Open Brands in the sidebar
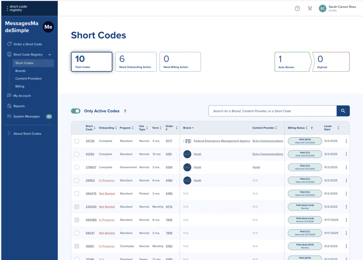The height and width of the screenshot is (260, 363). tap(21, 71)
